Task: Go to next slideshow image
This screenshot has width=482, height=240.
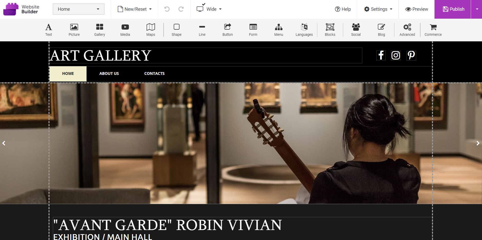Action: pos(478,143)
